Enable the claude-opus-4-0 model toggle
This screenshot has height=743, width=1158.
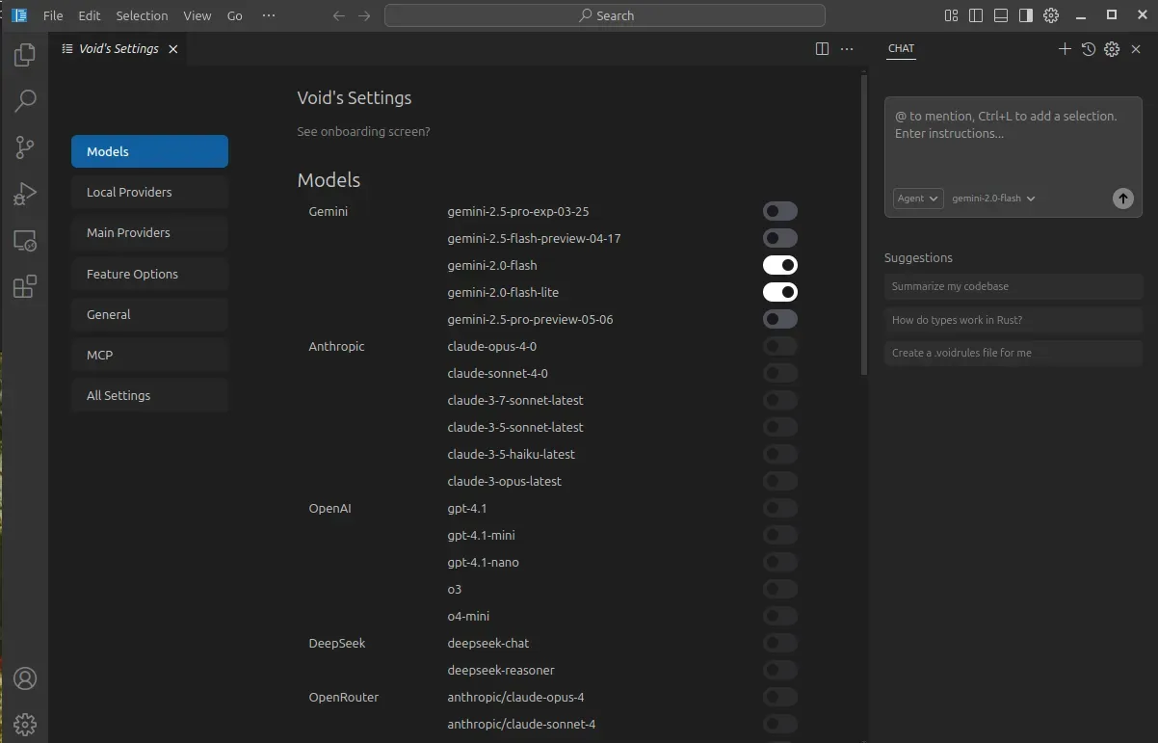coord(780,346)
